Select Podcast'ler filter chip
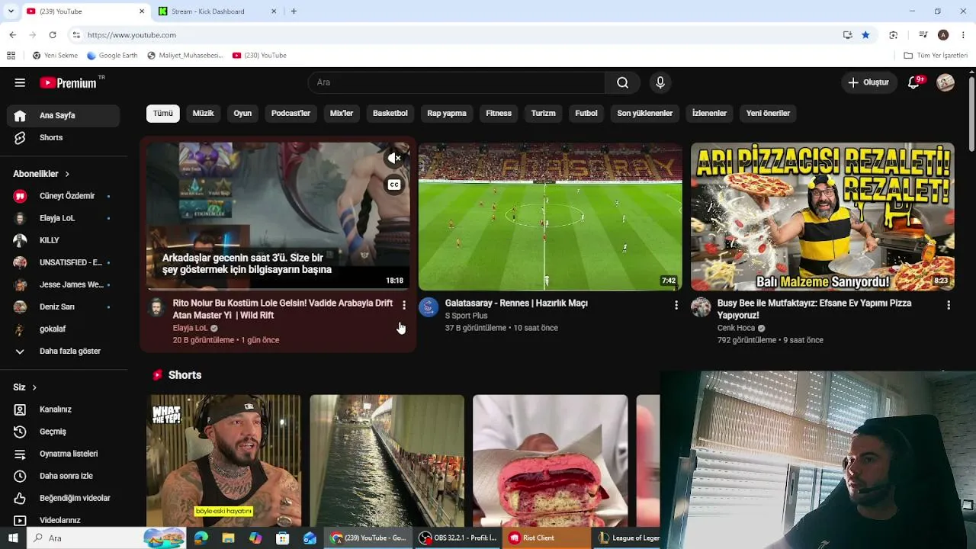The image size is (976, 549). 291,114
